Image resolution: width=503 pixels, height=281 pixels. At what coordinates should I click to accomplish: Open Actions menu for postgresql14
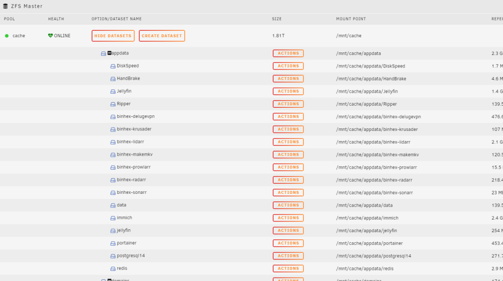[288, 256]
